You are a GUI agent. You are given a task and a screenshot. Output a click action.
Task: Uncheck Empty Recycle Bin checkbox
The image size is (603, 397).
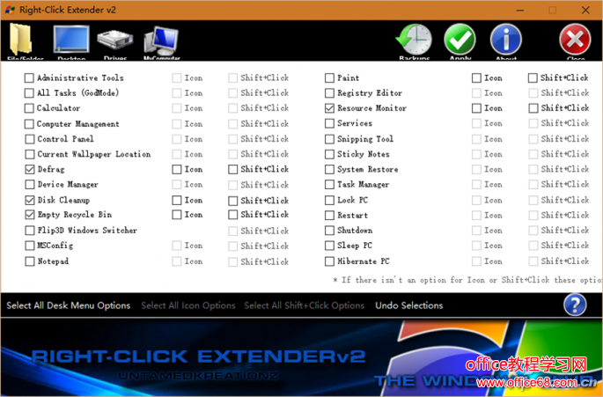[x=30, y=215]
